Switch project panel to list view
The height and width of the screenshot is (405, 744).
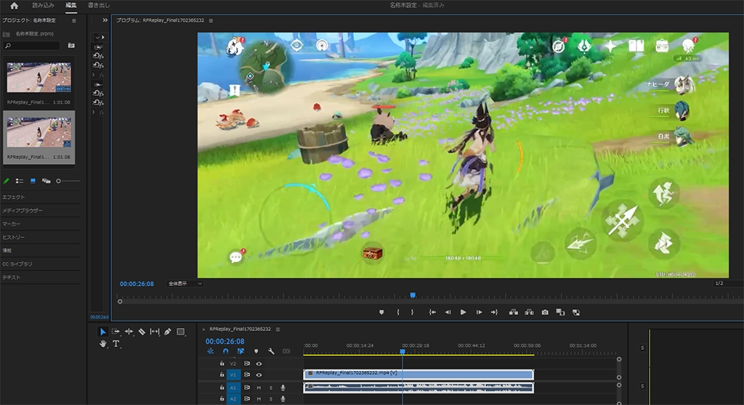20,181
